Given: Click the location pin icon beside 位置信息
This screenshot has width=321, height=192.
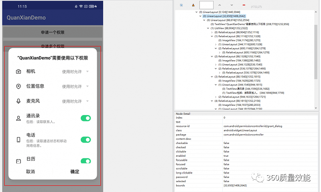Looking at the screenshot, I should click(x=18, y=86).
